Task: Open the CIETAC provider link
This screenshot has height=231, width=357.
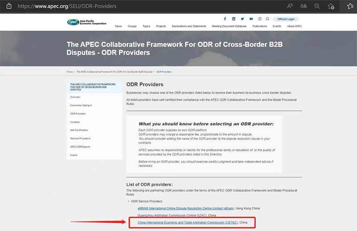Action: (188, 222)
